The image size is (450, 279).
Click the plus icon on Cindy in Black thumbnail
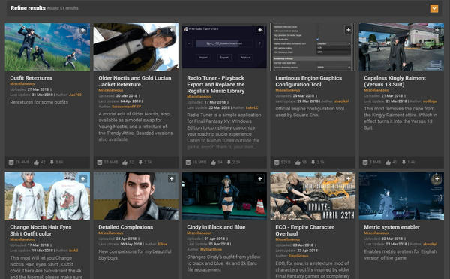click(x=260, y=179)
